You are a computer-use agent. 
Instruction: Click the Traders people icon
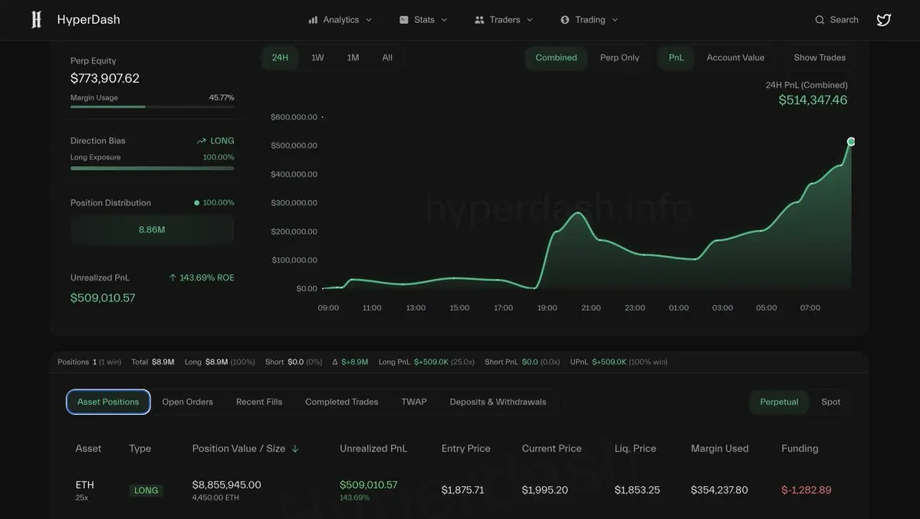click(x=480, y=20)
